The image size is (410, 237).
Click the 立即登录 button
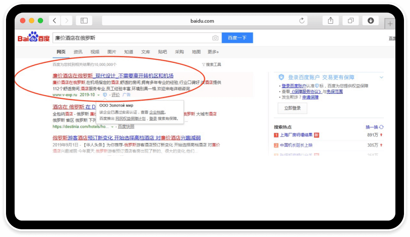(292, 108)
